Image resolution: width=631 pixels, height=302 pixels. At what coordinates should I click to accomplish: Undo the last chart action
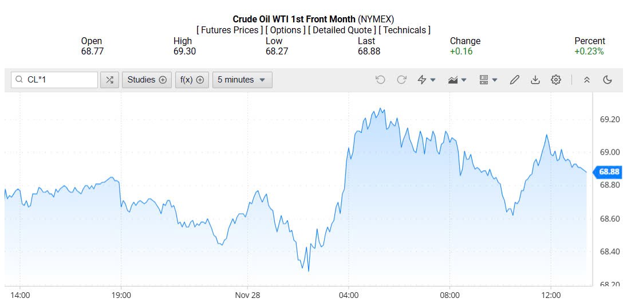[x=380, y=80]
